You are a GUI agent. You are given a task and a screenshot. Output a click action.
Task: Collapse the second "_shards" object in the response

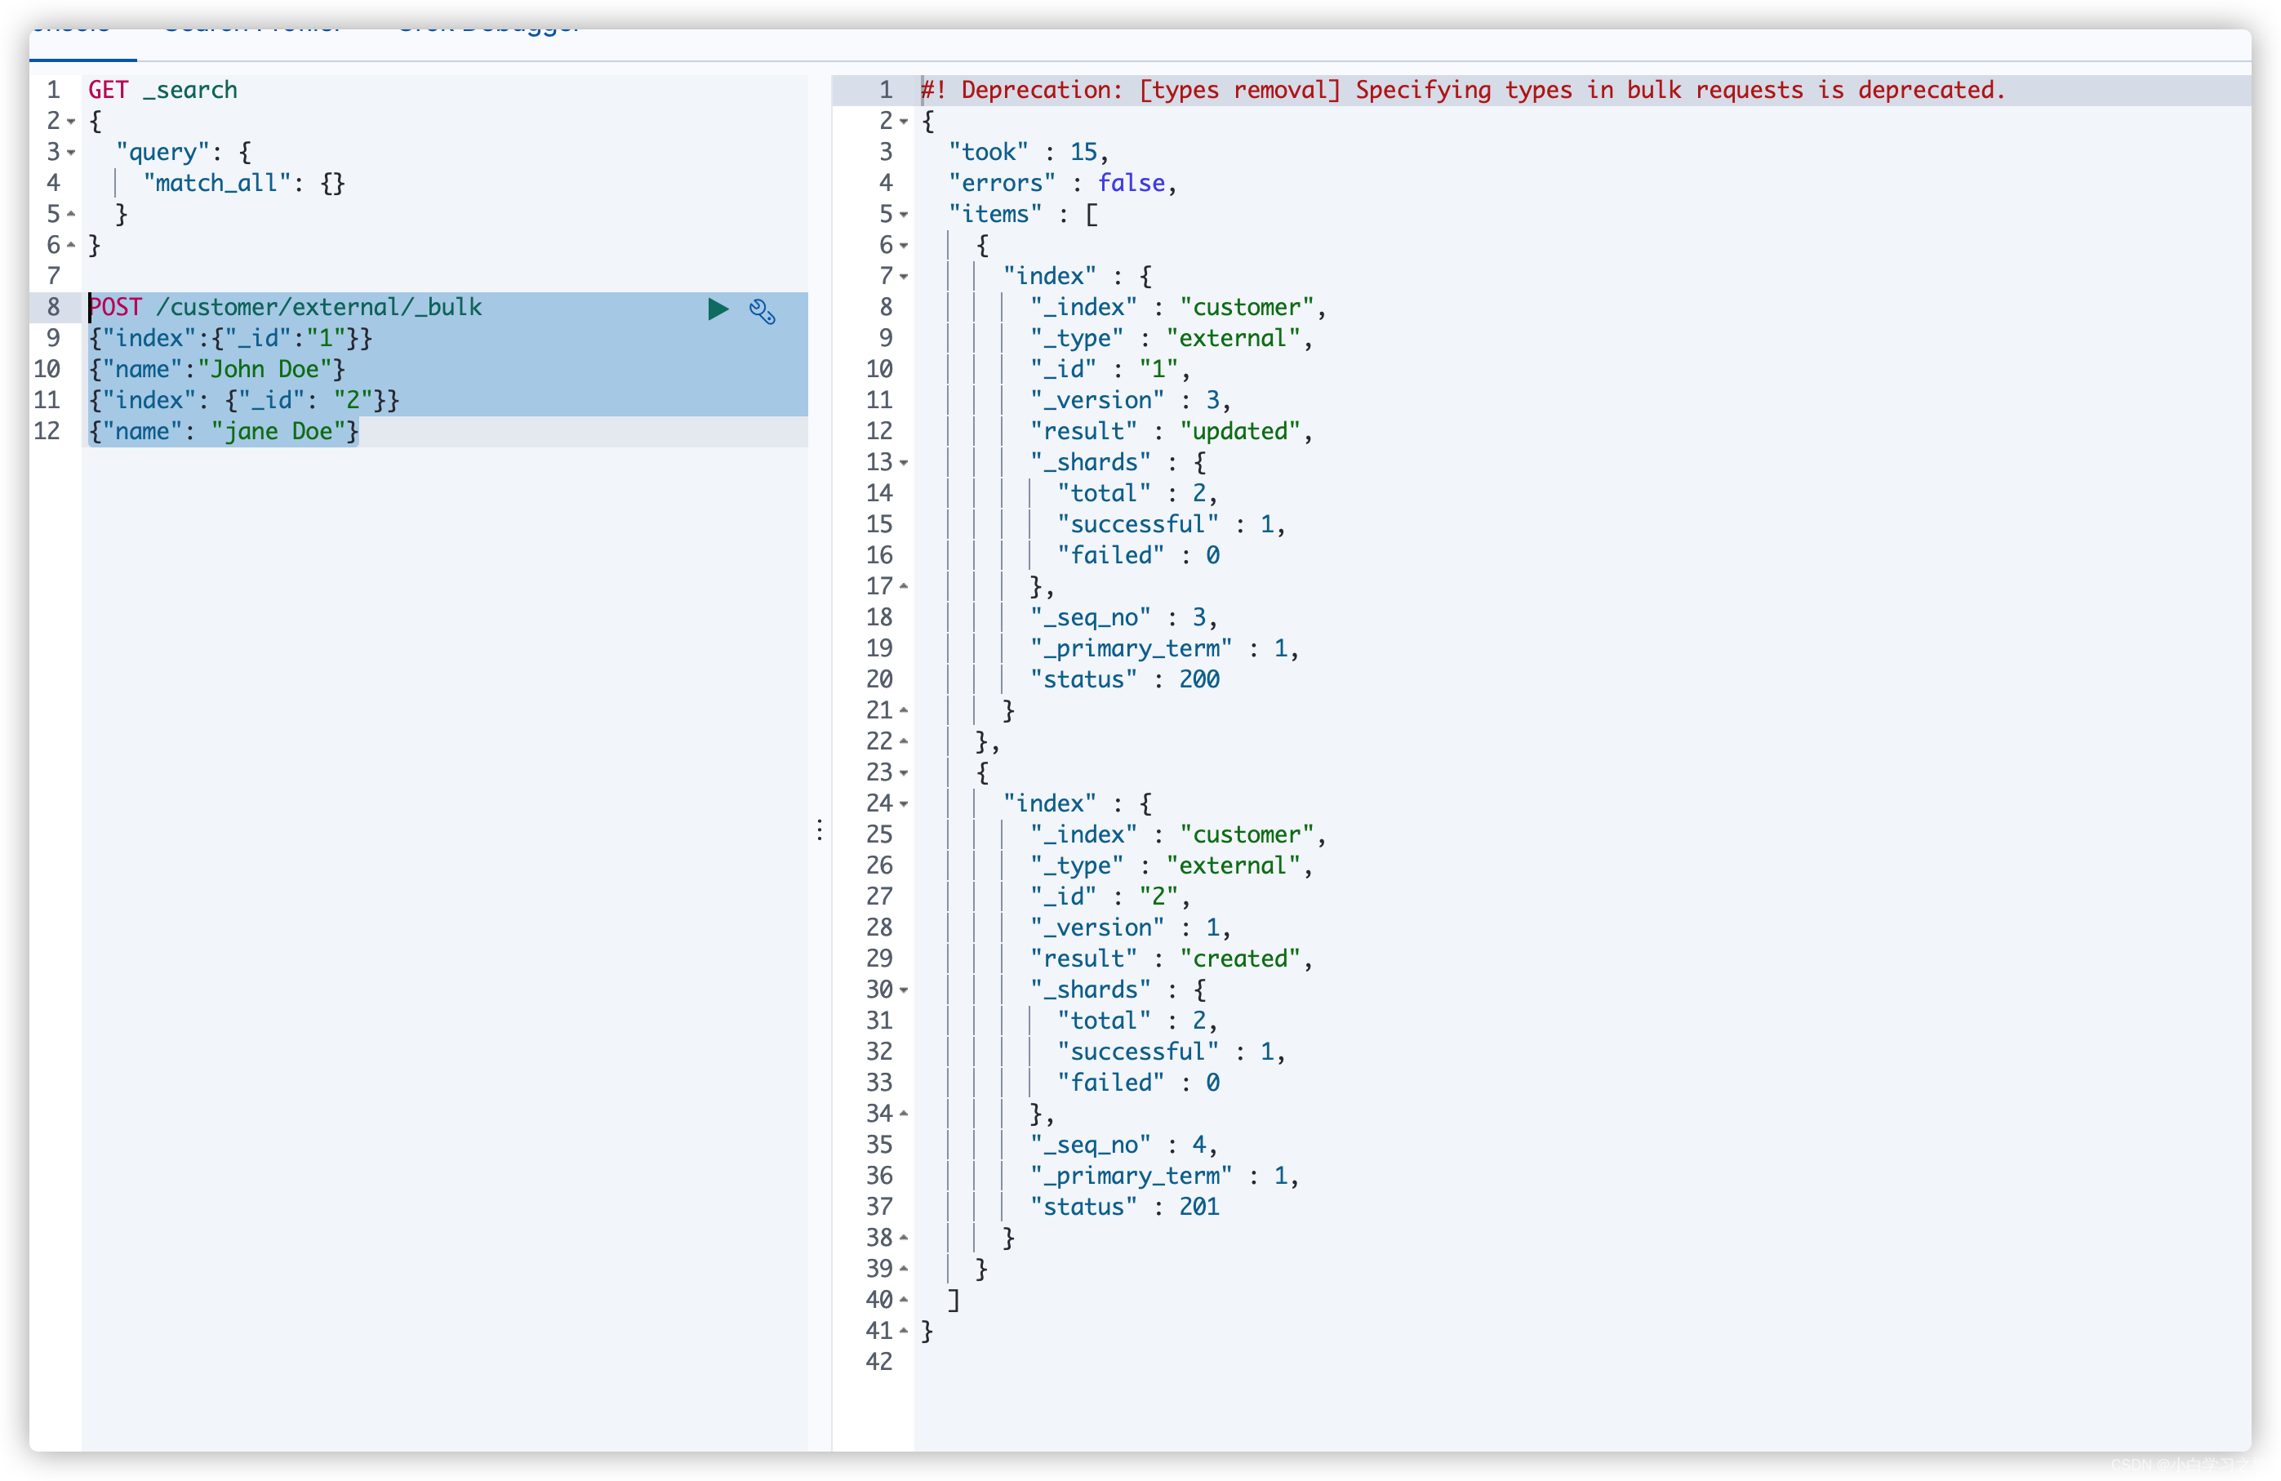click(x=904, y=990)
